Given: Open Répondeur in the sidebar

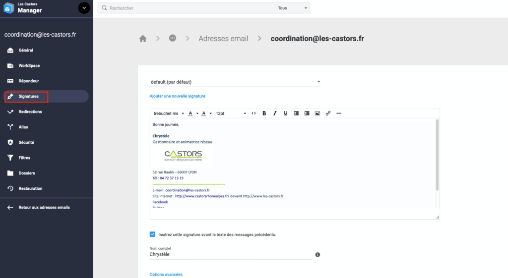Looking at the screenshot, I should tap(46, 81).
